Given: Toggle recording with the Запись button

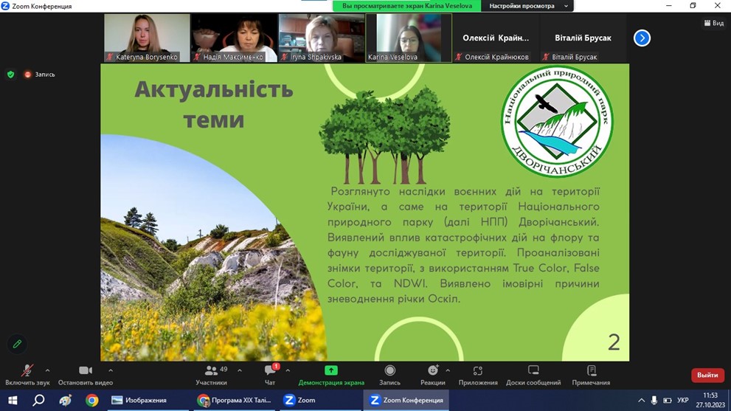Looking at the screenshot, I should click(x=389, y=374).
